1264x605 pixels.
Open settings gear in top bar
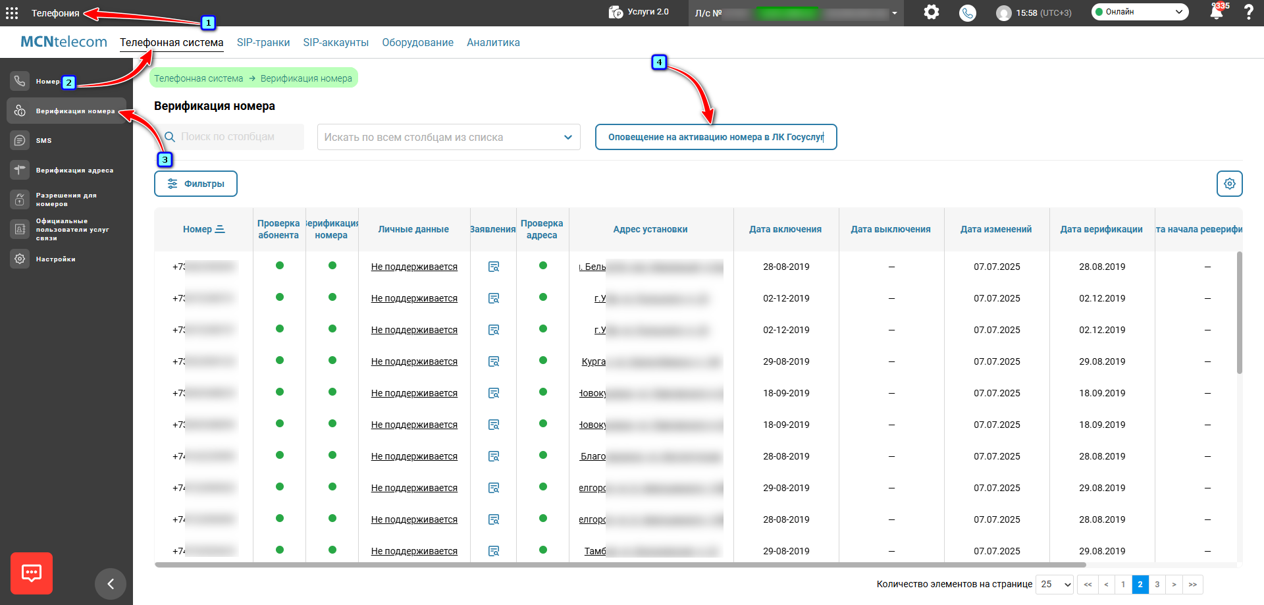point(931,12)
